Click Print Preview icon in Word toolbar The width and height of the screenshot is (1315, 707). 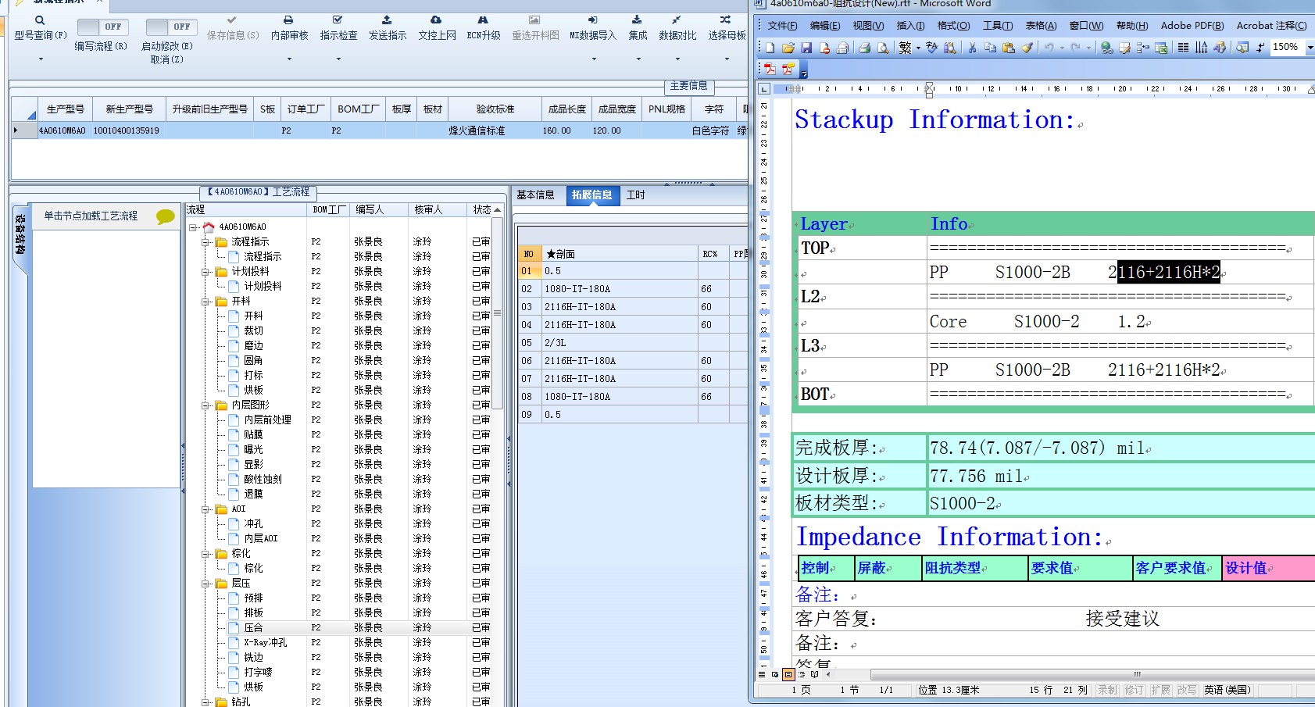(883, 48)
